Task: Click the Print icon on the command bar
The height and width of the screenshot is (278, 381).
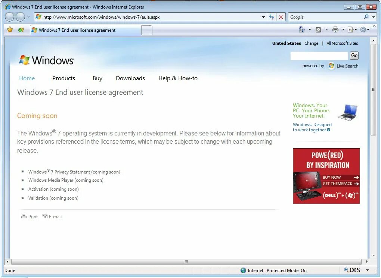Action: coord(335,29)
